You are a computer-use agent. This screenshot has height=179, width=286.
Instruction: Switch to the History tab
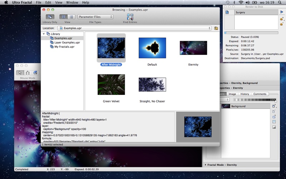click(x=245, y=94)
